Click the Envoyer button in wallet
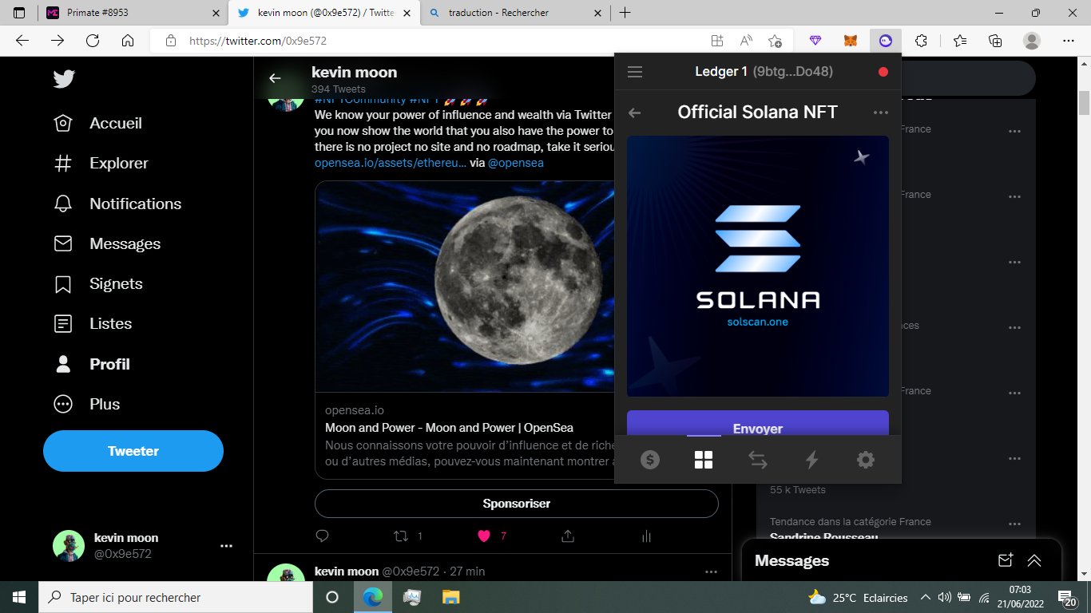The width and height of the screenshot is (1091, 613). [758, 423]
